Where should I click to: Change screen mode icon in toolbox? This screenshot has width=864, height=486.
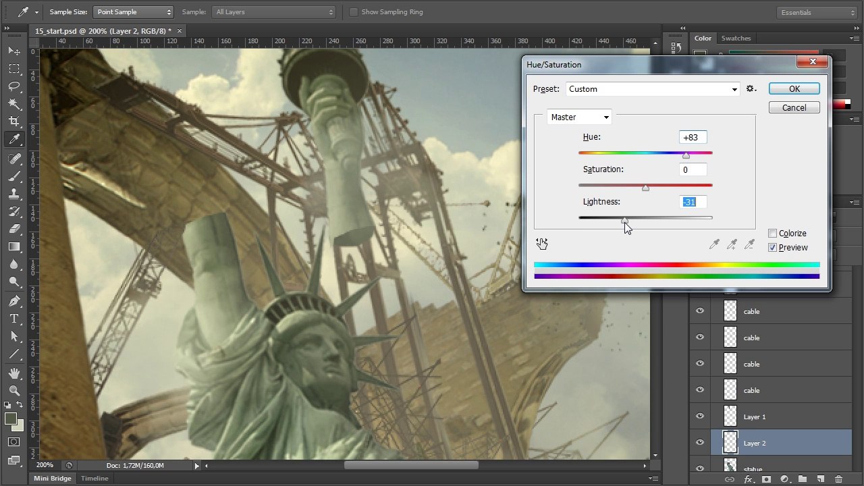click(14, 460)
